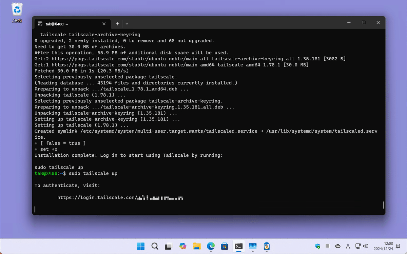Click the '+ [ false = true ]' line
Screen dimensions: 407x254
coord(60,143)
